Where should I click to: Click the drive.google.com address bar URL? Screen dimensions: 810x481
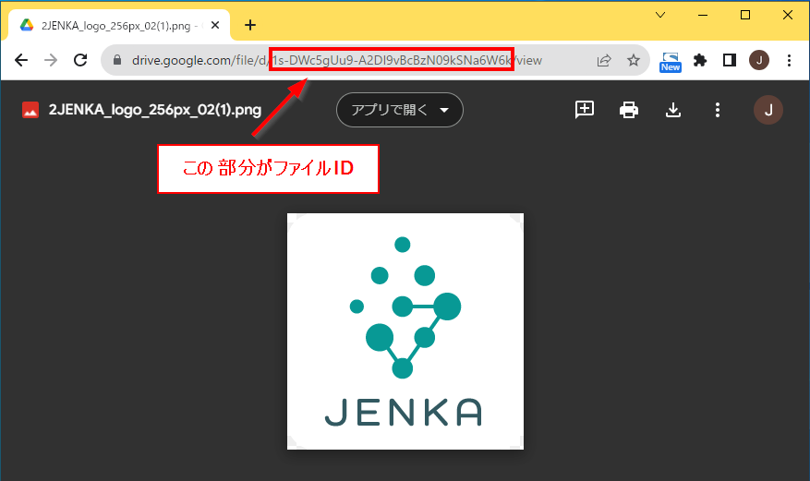click(x=337, y=60)
